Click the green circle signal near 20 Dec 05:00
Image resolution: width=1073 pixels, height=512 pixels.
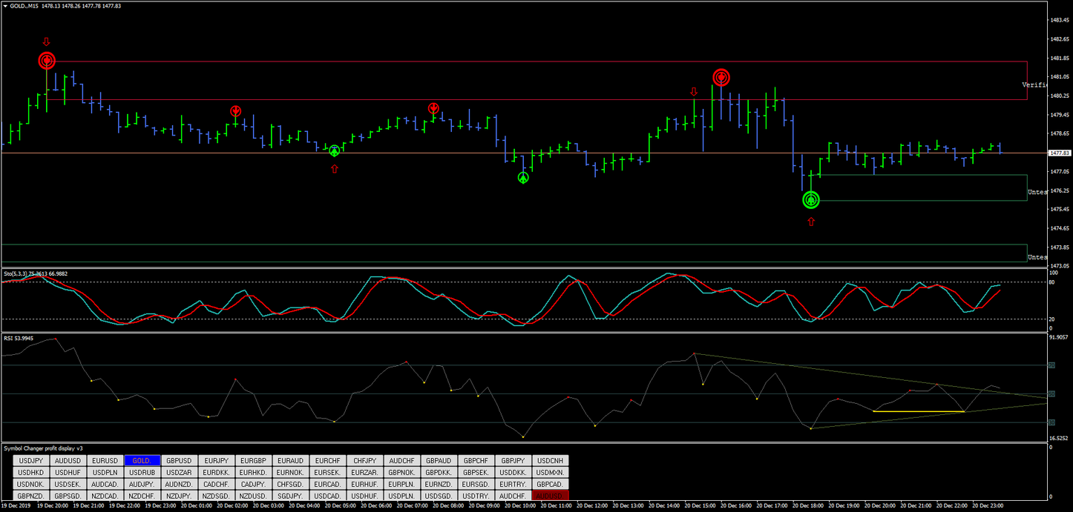coord(334,150)
